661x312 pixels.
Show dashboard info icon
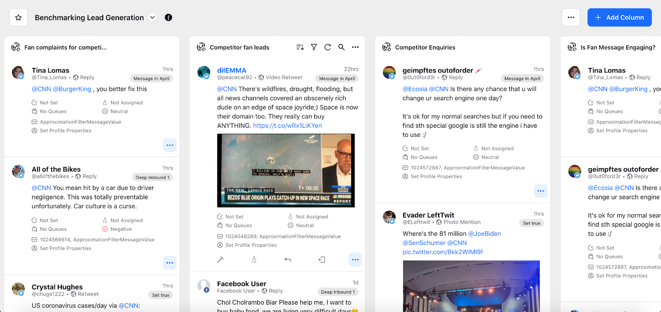click(x=169, y=17)
